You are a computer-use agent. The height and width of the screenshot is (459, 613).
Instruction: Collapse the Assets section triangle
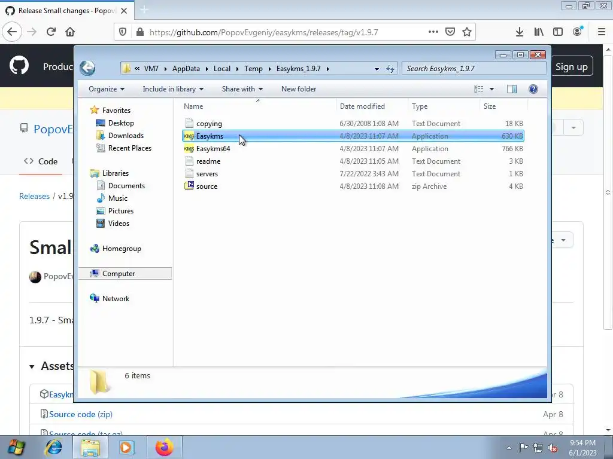(x=32, y=366)
